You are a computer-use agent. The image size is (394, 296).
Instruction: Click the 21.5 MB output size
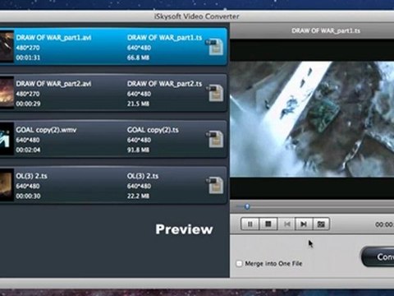[138, 104]
